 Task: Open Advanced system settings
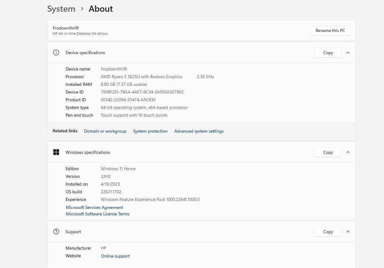click(x=199, y=131)
